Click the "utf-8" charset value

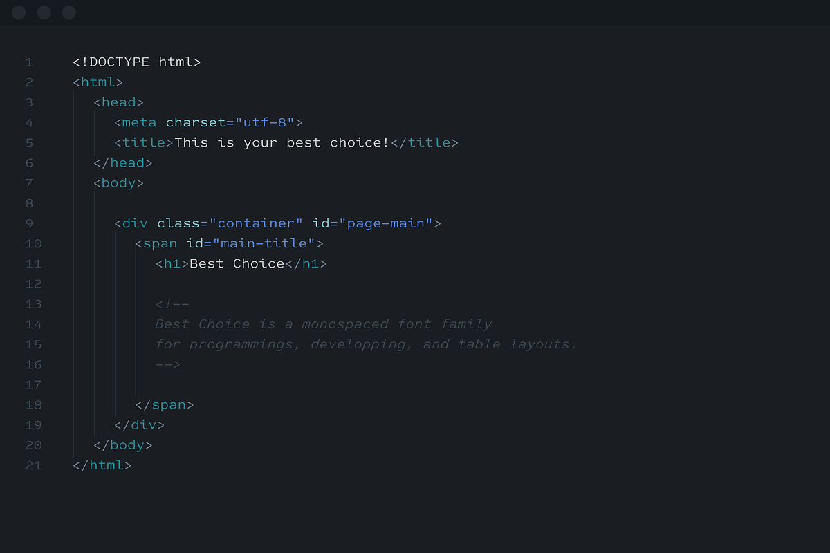(265, 122)
